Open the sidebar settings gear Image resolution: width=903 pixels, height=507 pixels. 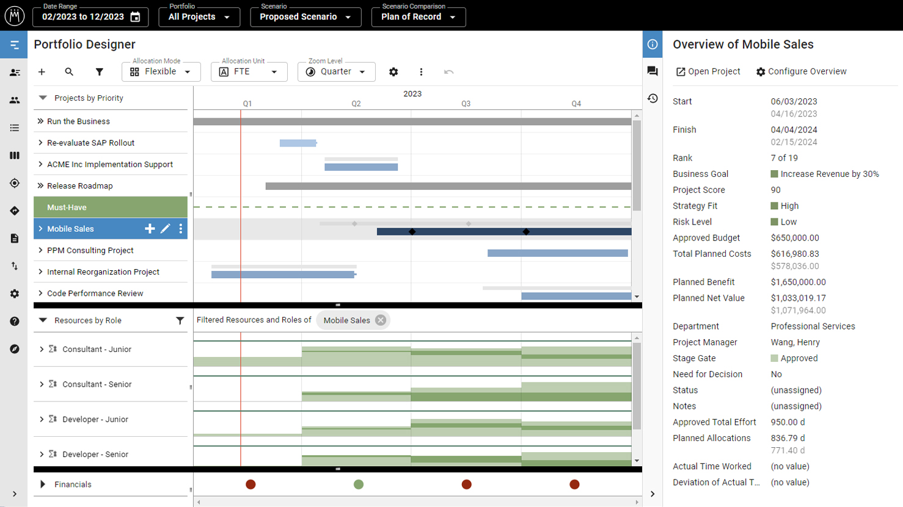coord(15,293)
